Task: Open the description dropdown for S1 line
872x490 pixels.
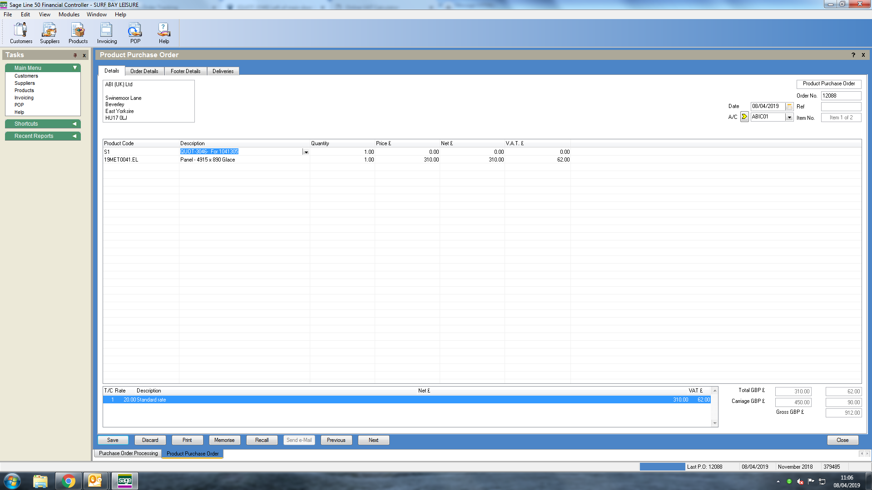Action: (306, 152)
